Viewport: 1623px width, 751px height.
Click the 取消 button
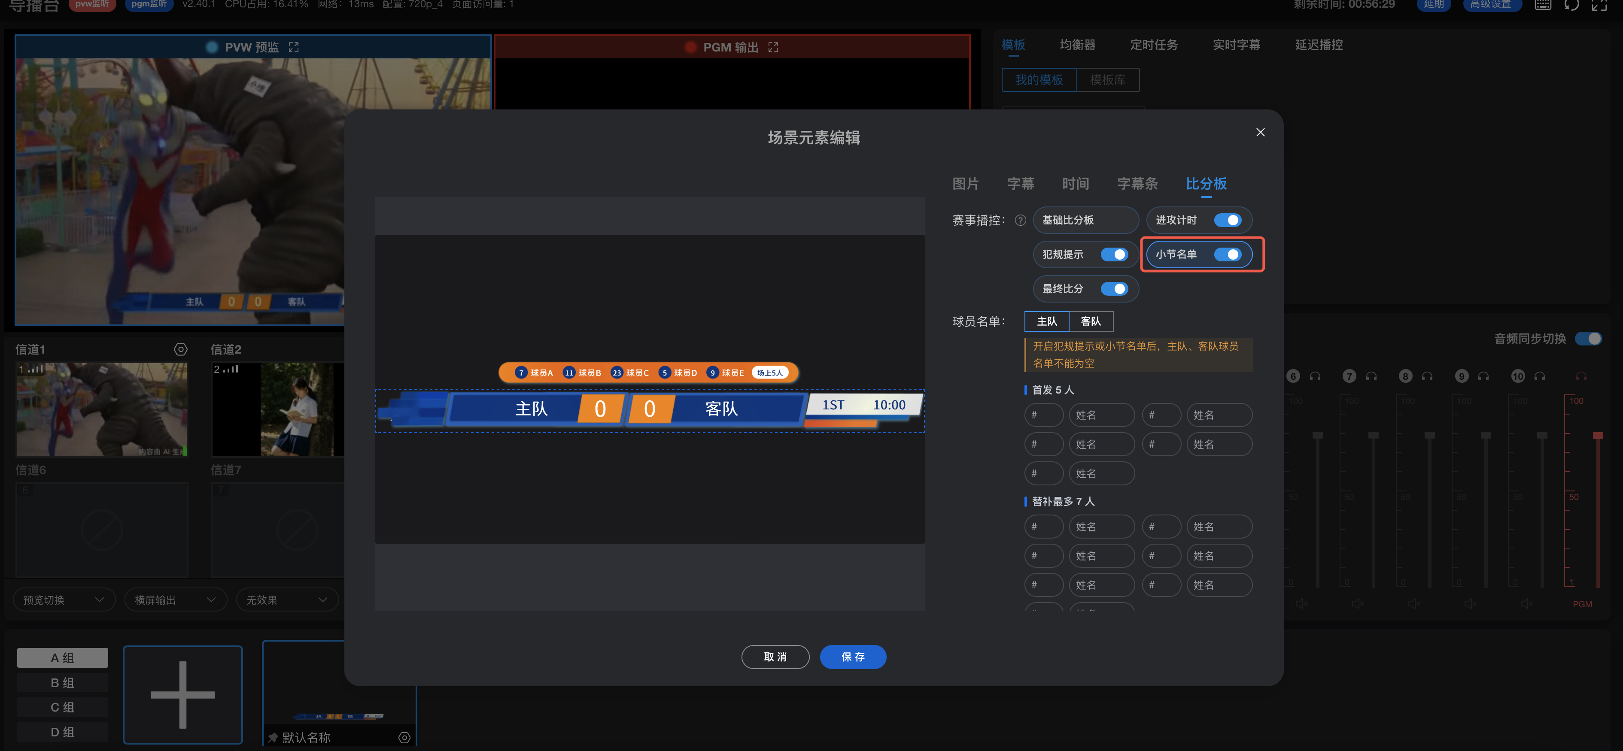(775, 657)
